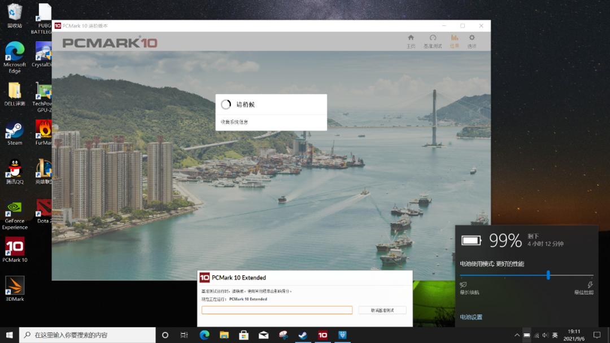This screenshot has height=343, width=610.
Task: Open the Options gear tab in PCMark
Action: coord(472,41)
